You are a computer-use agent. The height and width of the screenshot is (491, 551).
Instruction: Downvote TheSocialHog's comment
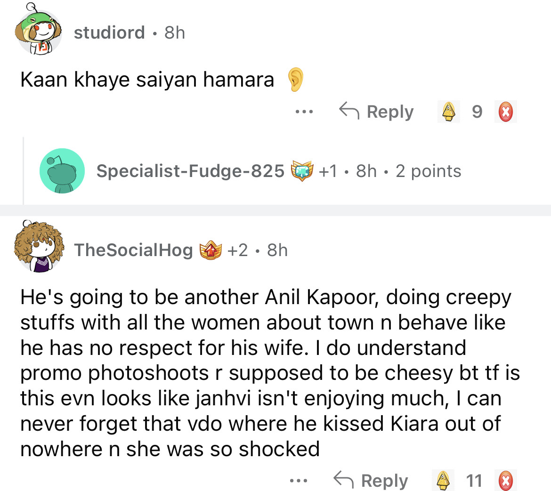[x=505, y=481]
